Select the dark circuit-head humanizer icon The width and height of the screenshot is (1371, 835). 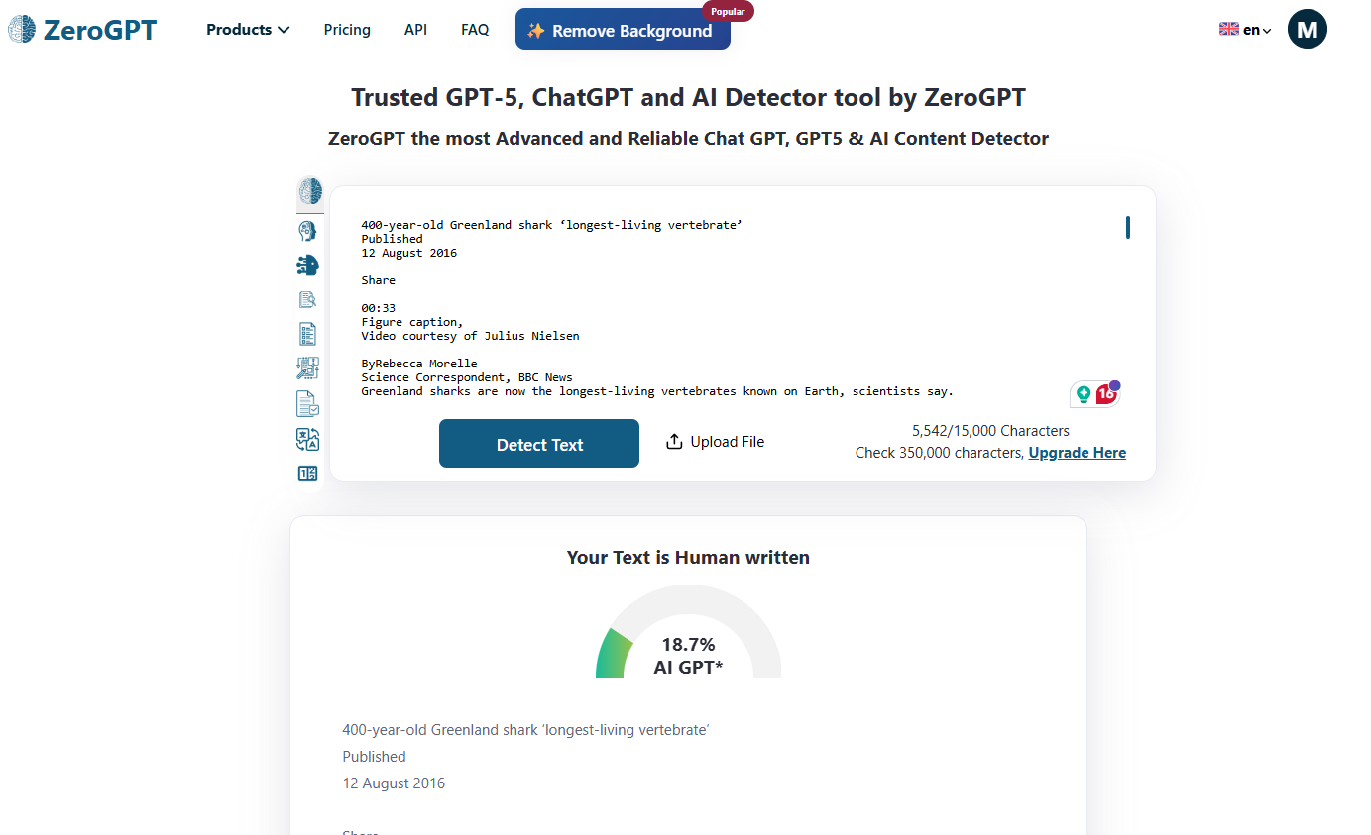pos(307,264)
